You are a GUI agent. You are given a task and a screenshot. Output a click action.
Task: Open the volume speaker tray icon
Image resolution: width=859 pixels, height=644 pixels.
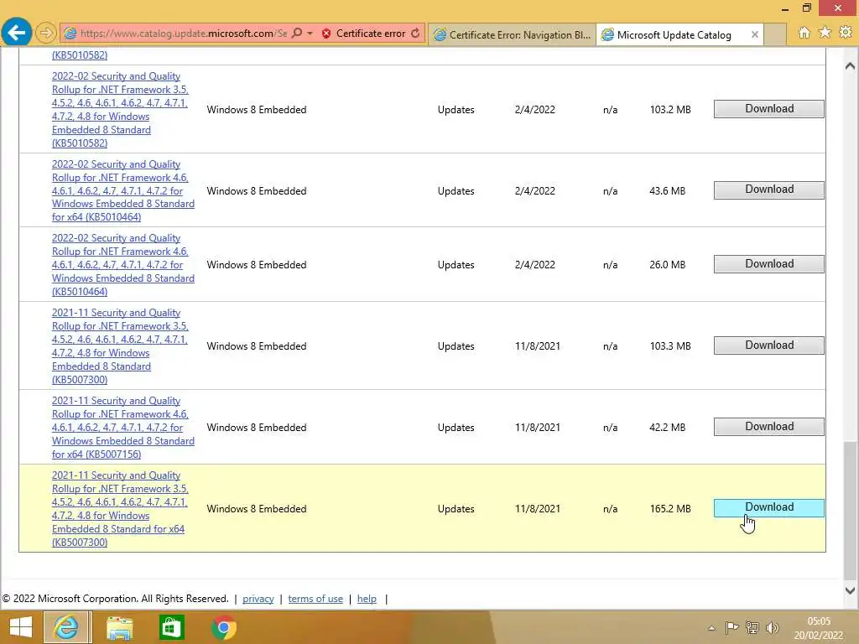773,627
